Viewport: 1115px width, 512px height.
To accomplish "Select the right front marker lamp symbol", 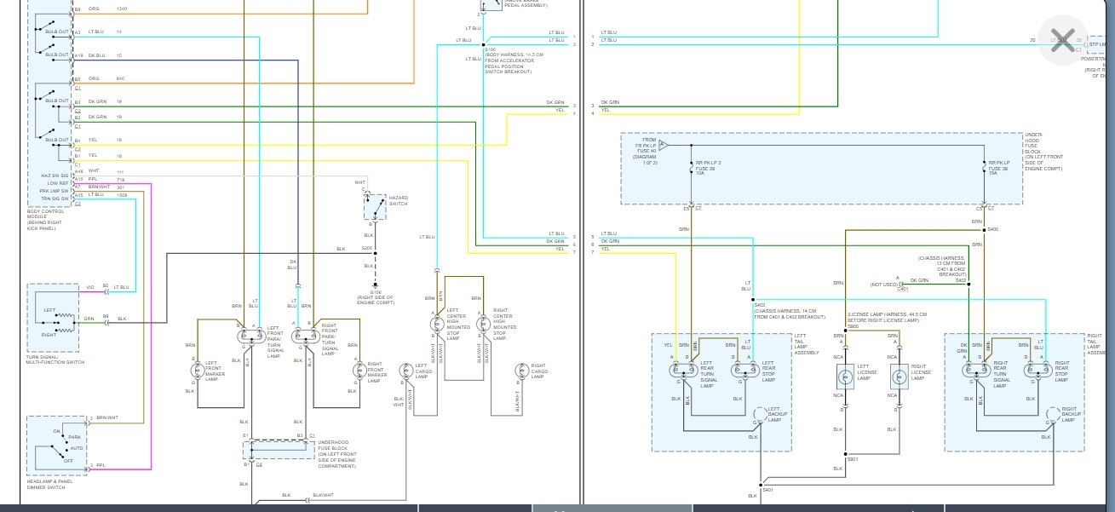I will pos(359,370).
